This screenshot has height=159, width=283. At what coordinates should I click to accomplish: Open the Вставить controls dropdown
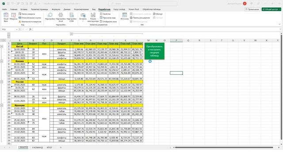83,17
